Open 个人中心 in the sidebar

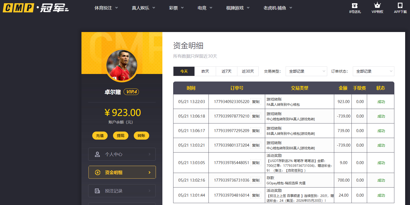[122, 154]
